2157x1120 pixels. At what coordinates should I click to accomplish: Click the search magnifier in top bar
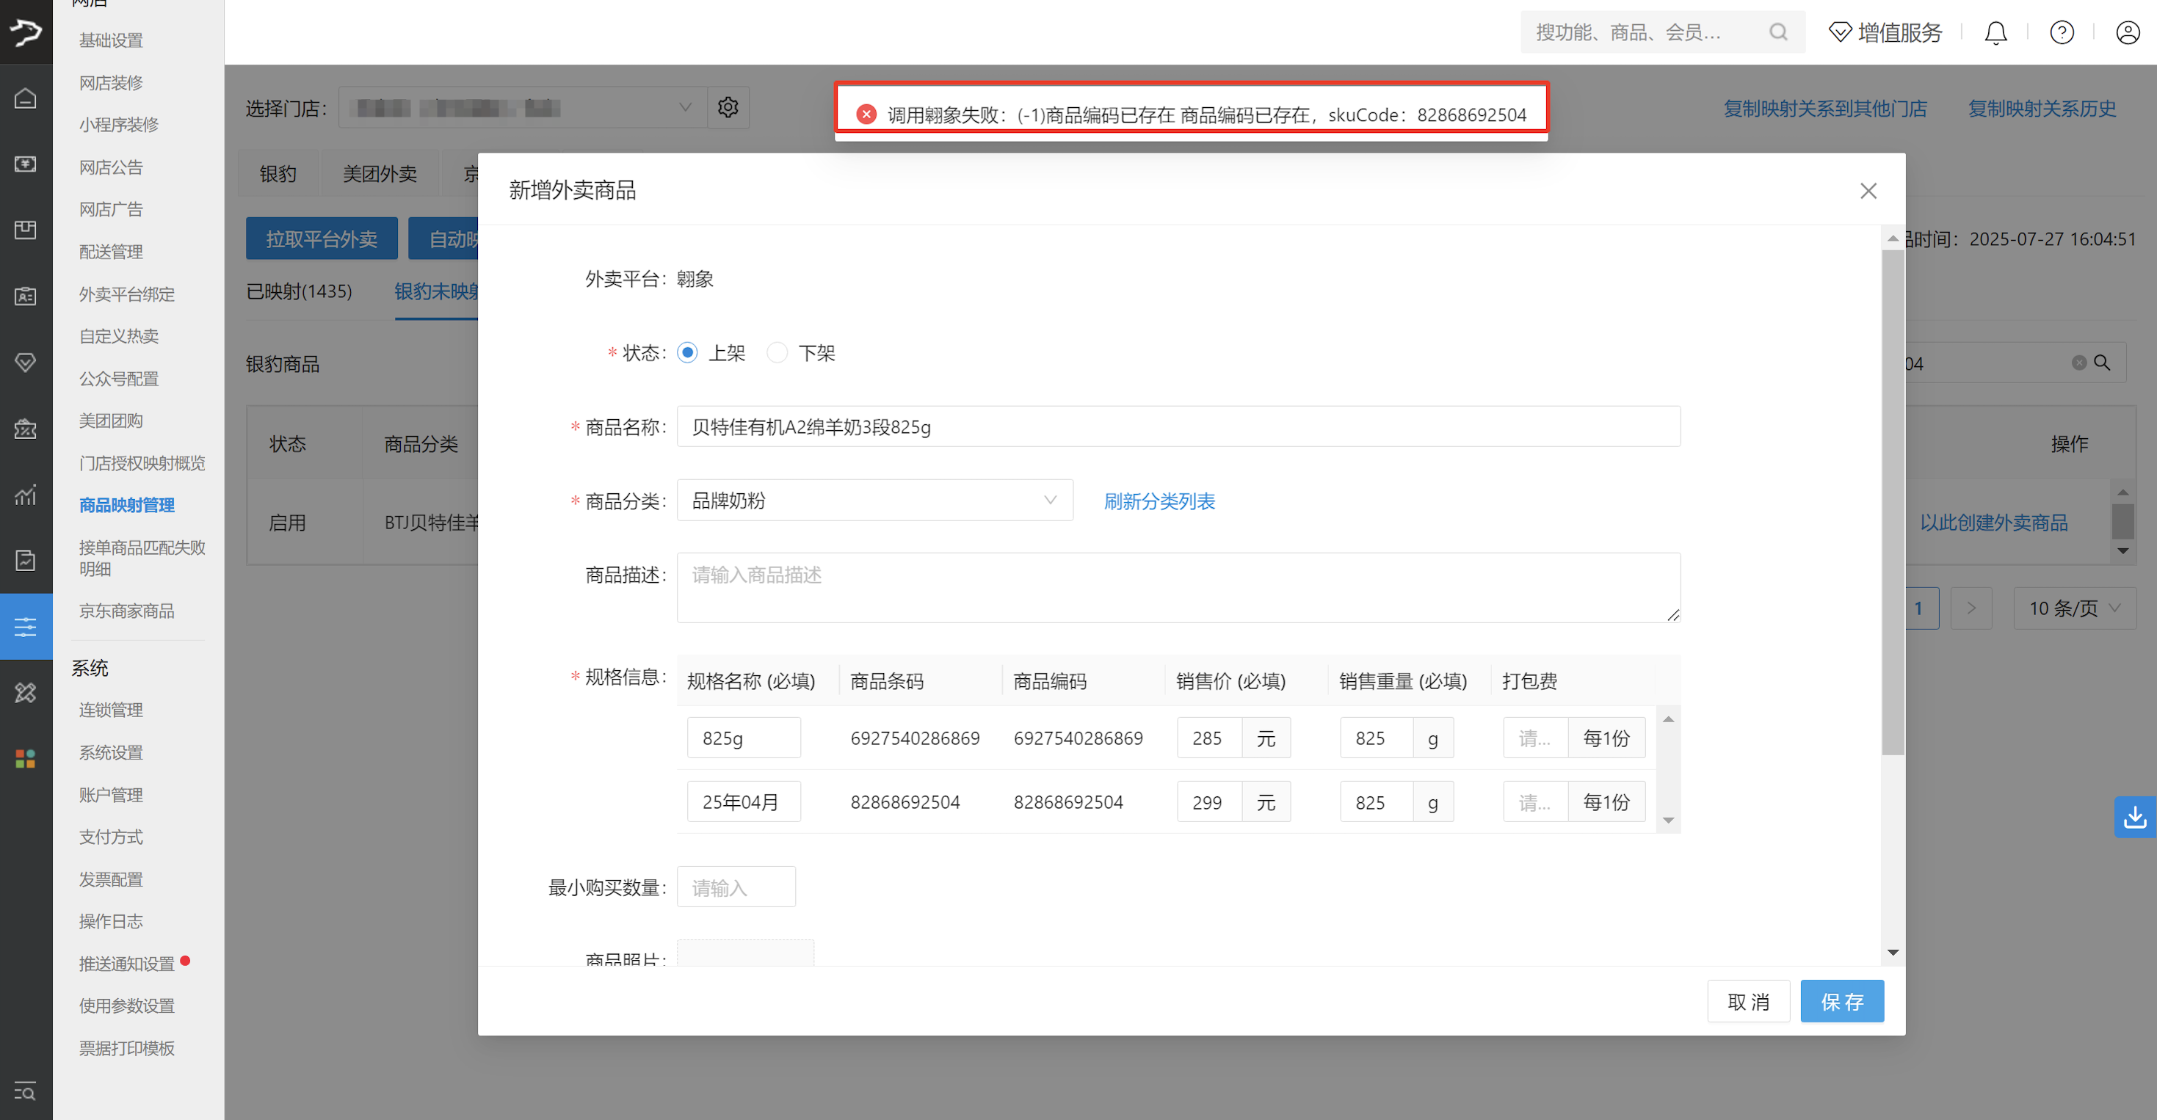[1778, 32]
